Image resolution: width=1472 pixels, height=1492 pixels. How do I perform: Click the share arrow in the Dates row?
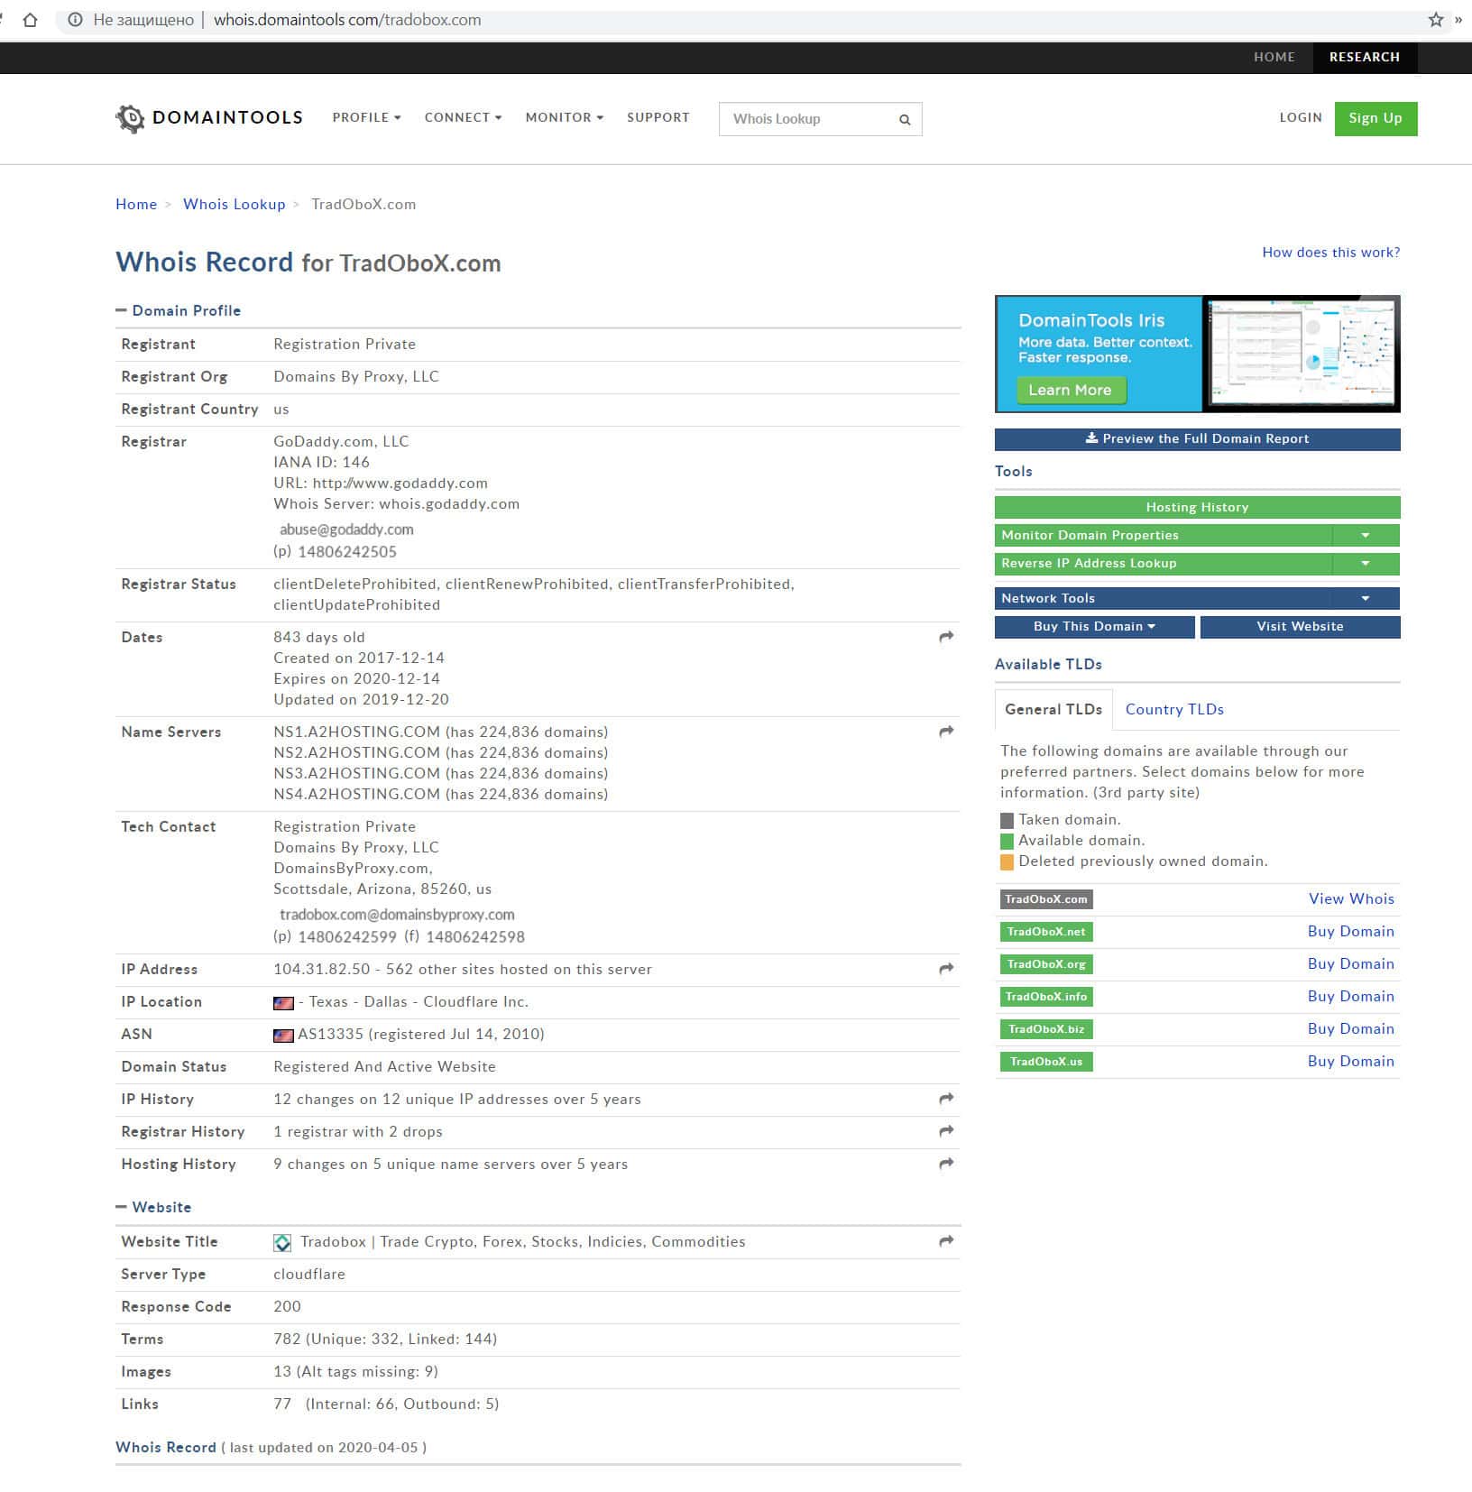[x=945, y=637]
